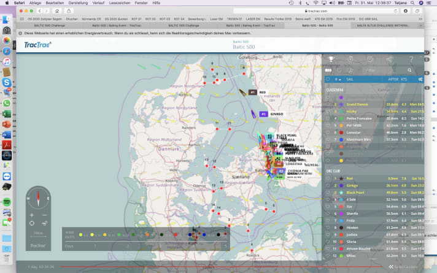Screen dimensions: 437x273
Task: Click the center-on-target crosshair icon
Action: tap(32, 223)
